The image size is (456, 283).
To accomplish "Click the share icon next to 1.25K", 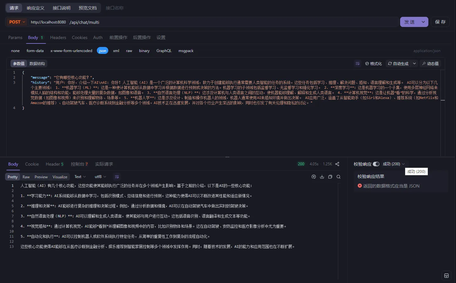I will pos(337,164).
